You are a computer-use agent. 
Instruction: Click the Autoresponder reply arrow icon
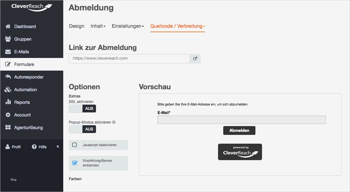click(x=8, y=77)
